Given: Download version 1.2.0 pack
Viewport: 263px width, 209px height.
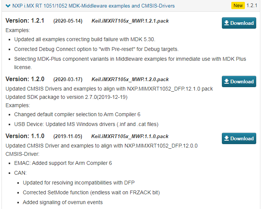Looking at the screenshot, I should (x=239, y=81).
